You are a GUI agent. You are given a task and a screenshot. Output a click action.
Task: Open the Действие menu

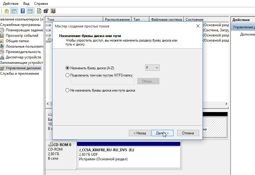click(x=11, y=4)
